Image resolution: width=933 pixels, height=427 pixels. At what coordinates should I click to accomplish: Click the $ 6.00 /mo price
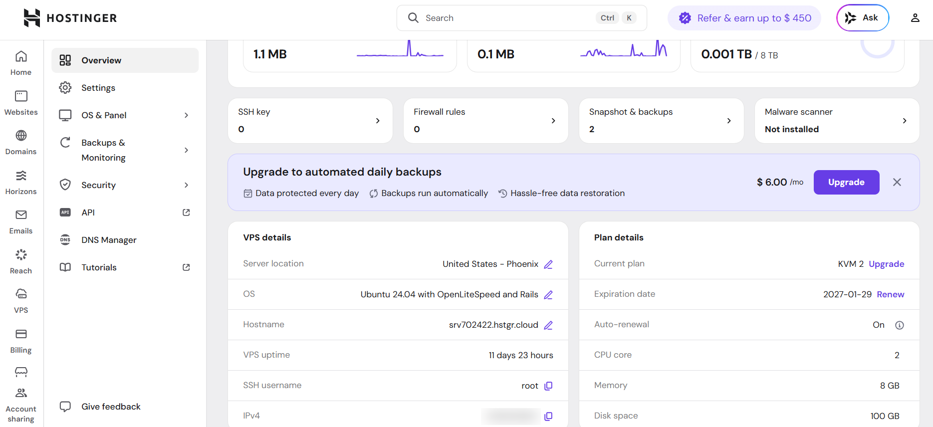tap(780, 182)
